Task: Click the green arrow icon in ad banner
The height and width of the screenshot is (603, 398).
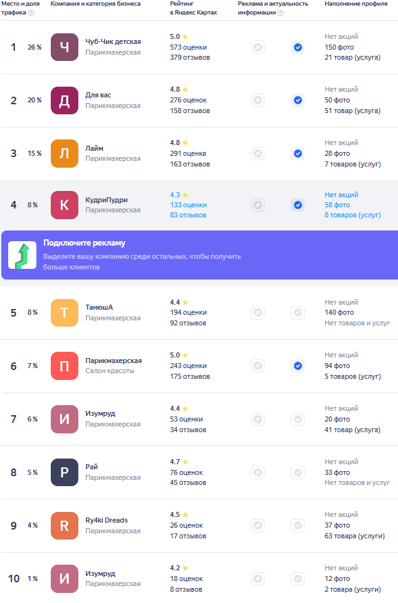Action: (22, 255)
